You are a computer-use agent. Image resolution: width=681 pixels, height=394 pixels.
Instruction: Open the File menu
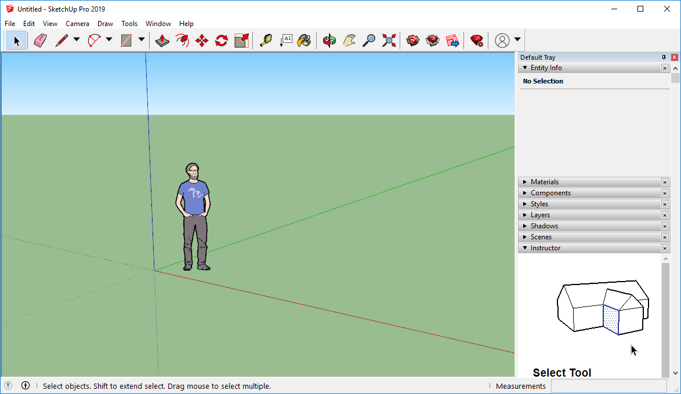coord(9,23)
